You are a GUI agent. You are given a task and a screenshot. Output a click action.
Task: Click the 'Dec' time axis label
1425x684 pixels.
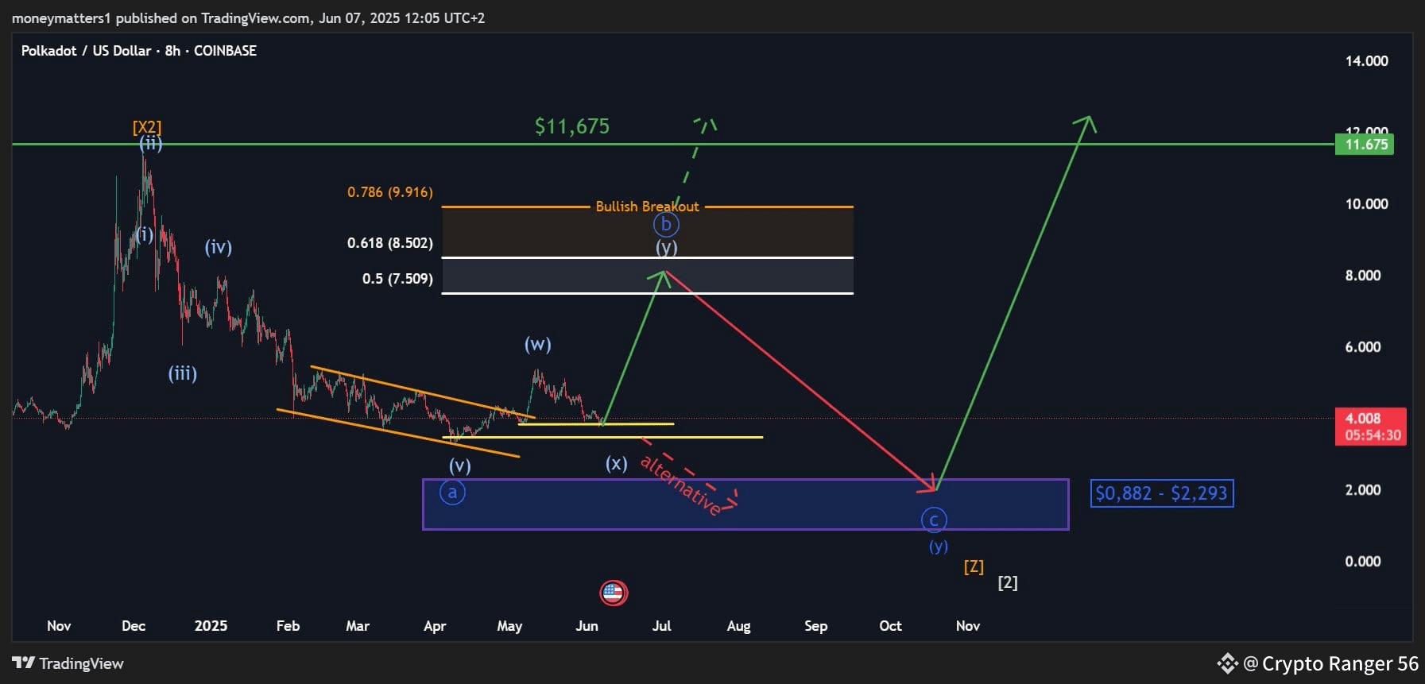(x=134, y=626)
